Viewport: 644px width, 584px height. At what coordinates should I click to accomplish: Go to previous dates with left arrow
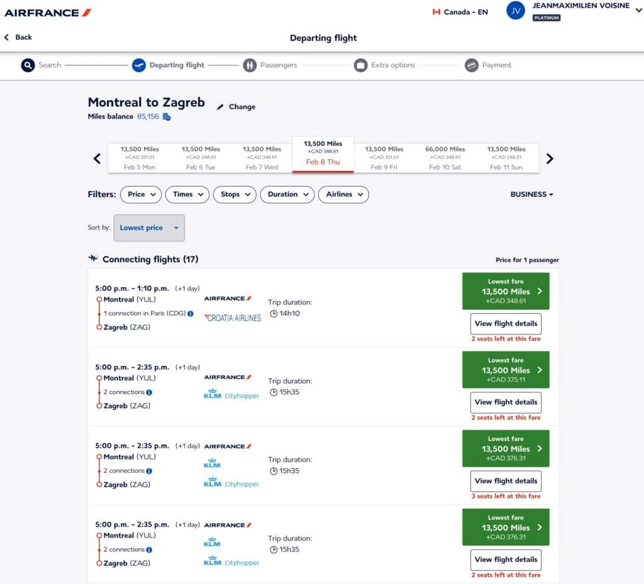click(97, 158)
